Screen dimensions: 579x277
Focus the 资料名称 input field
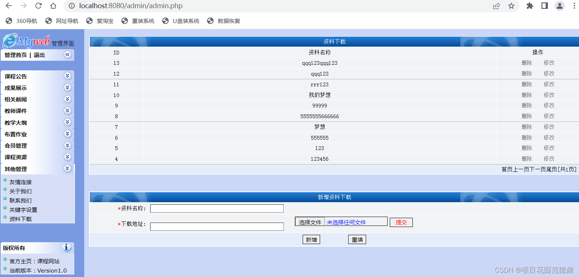coord(217,208)
